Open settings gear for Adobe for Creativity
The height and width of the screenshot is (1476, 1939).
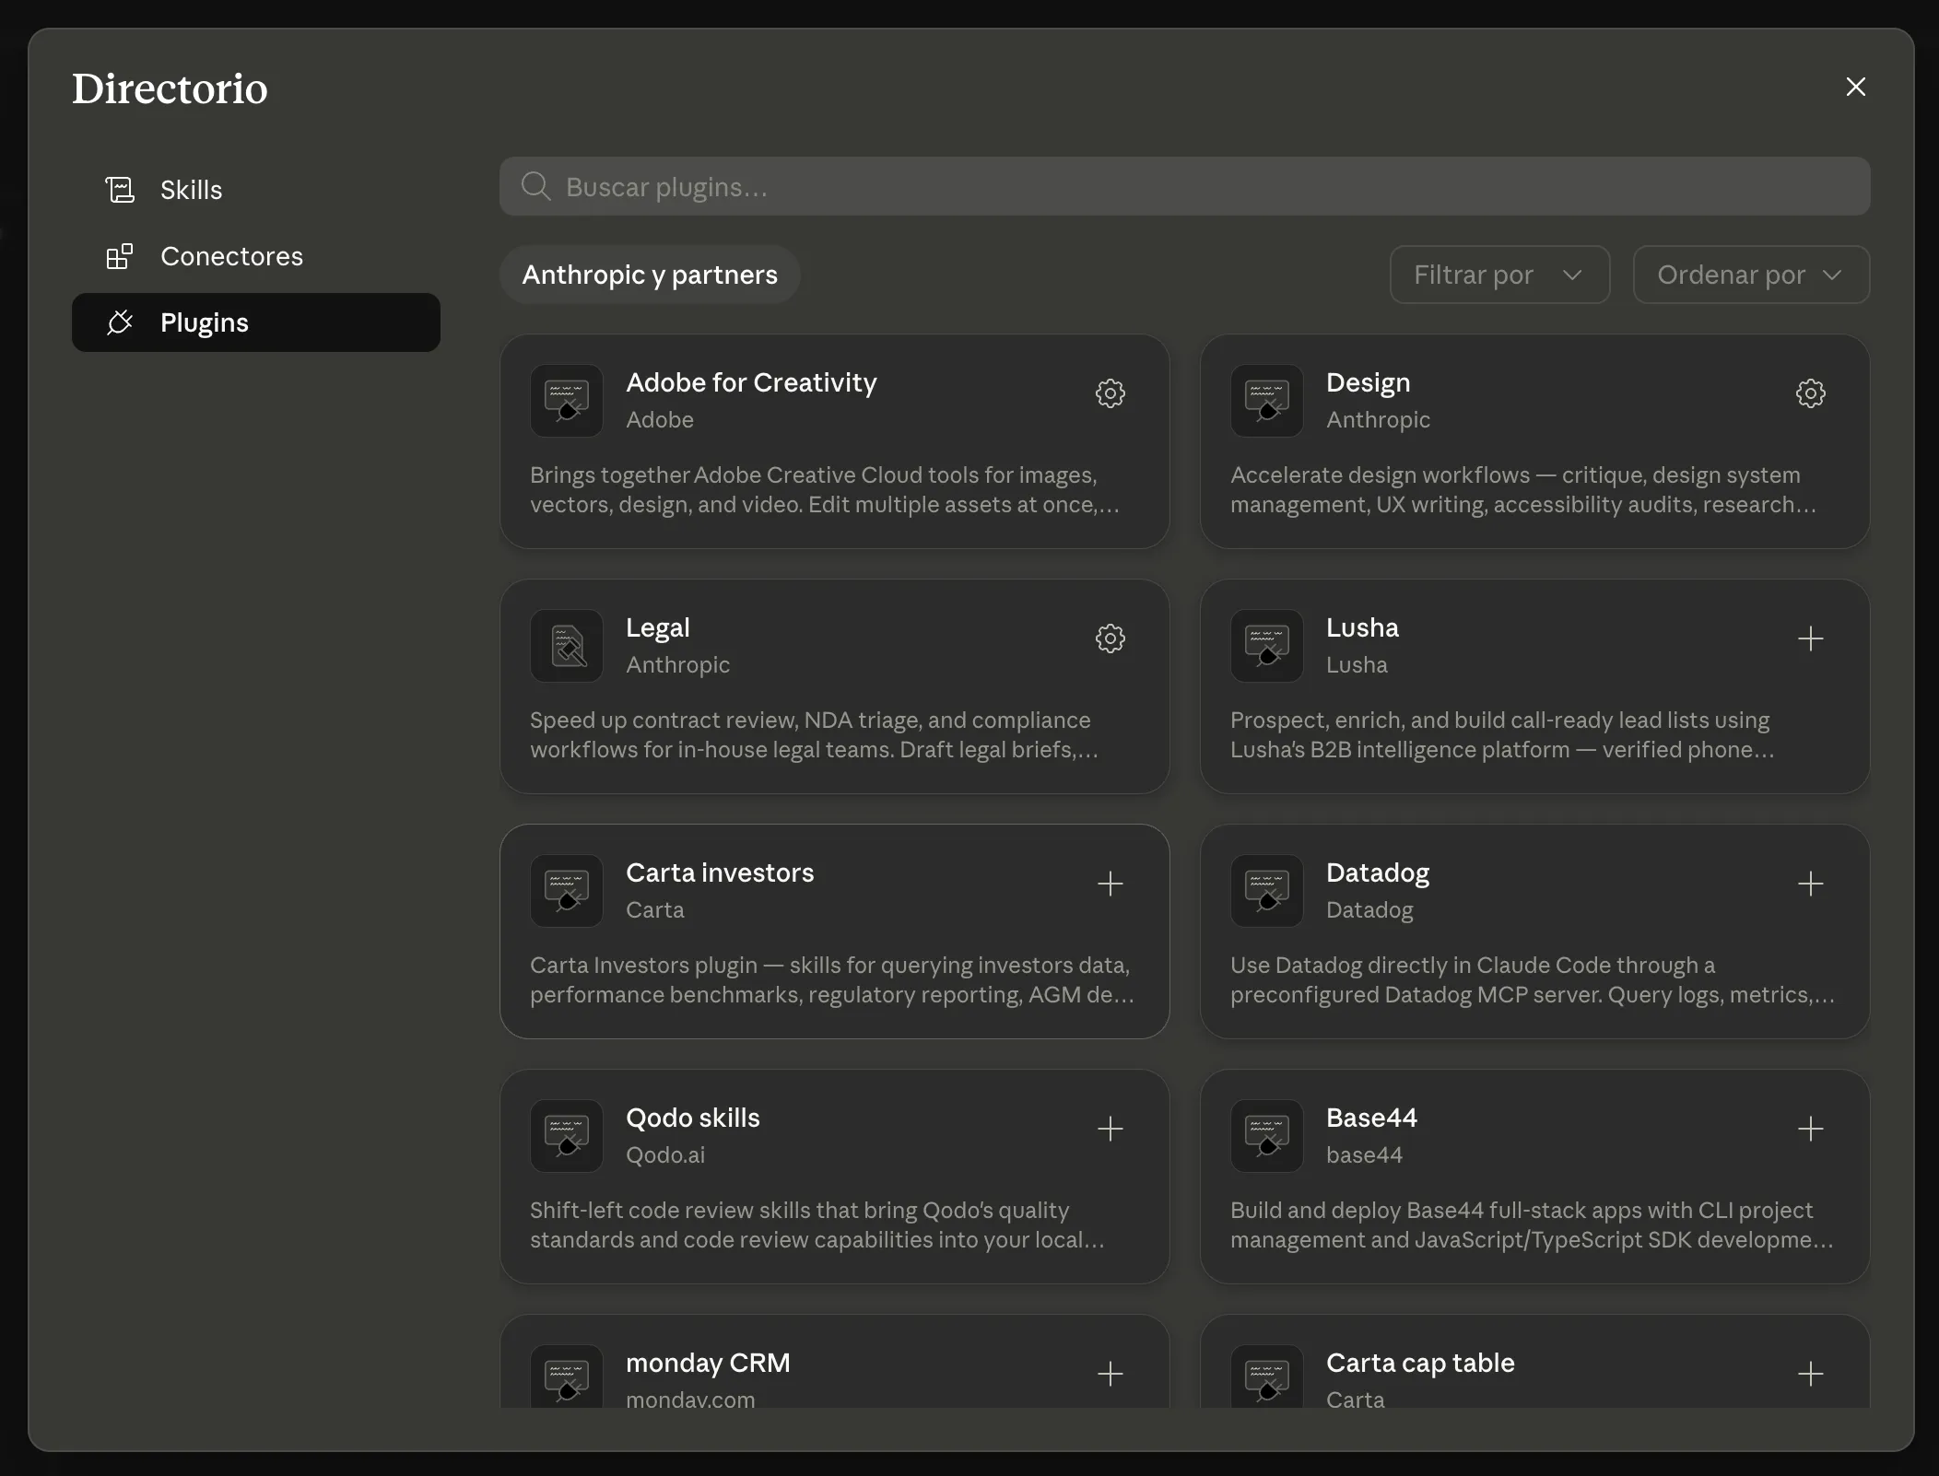1110,393
